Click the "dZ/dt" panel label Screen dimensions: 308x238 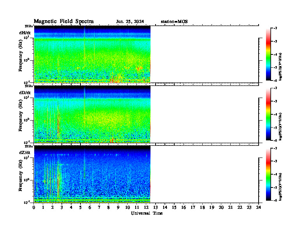click(25, 152)
